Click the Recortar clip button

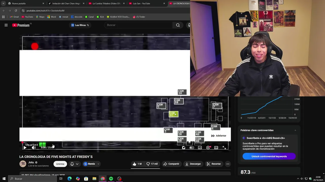pos(214,164)
